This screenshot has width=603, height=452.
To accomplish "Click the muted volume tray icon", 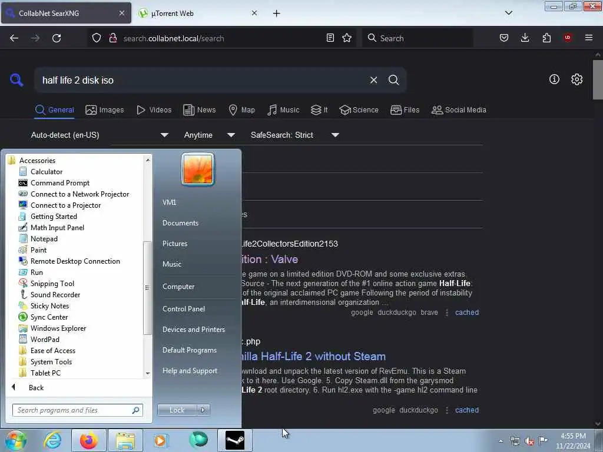I will coord(529,441).
